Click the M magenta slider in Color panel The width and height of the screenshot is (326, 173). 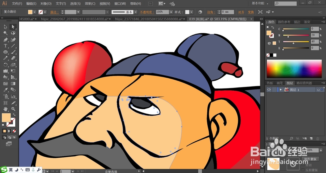click(x=296, y=35)
